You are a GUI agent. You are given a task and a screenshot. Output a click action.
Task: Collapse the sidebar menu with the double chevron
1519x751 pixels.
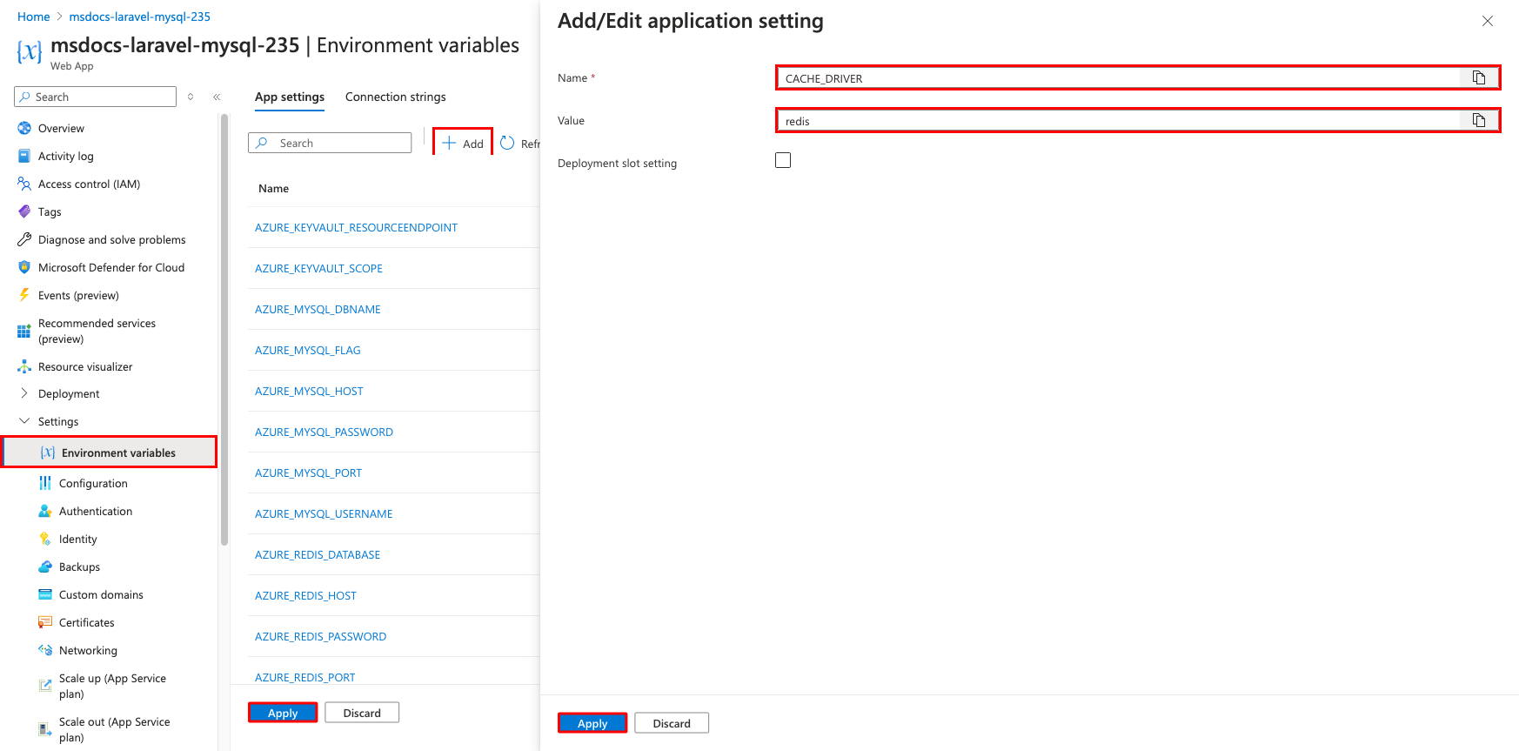[x=217, y=97]
